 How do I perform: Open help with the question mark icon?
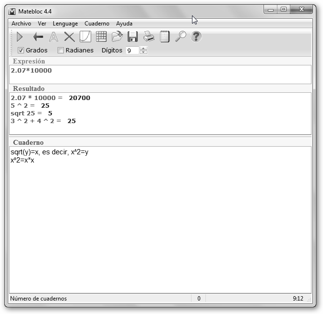pyautogui.click(x=196, y=37)
